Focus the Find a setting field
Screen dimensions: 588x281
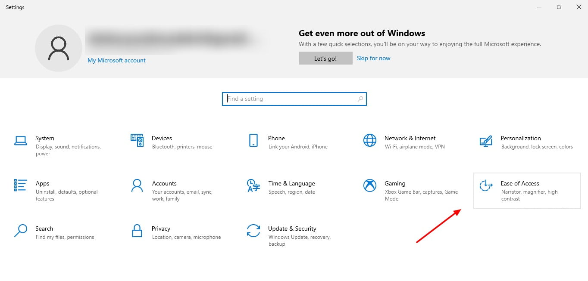point(294,99)
